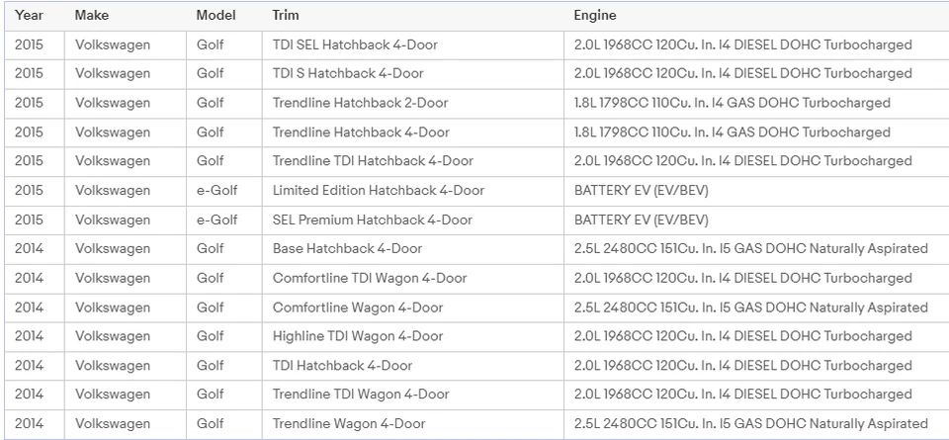Screen dimensions: 949x440
Task: Click the Engine column header
Action: click(x=594, y=16)
